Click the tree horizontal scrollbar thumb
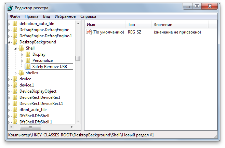 click(25, 127)
